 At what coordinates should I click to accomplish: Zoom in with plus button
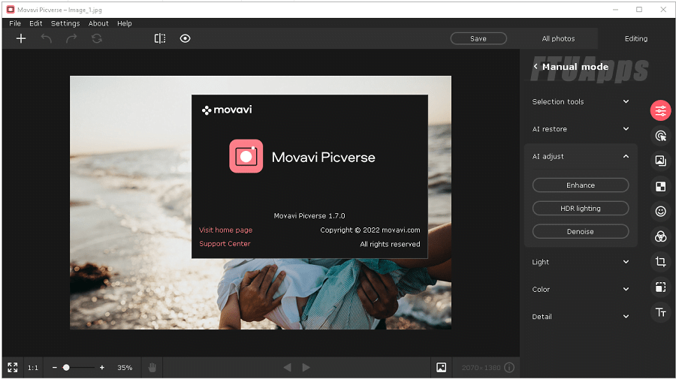101,368
